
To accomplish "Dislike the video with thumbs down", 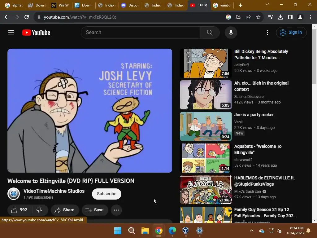I will [x=39, y=210].
